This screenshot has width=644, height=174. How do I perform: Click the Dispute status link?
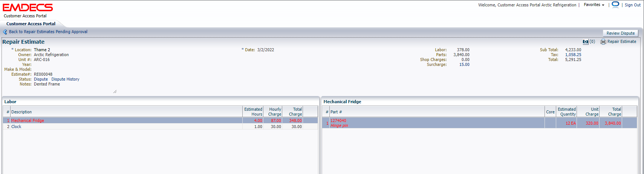[x=41, y=79]
